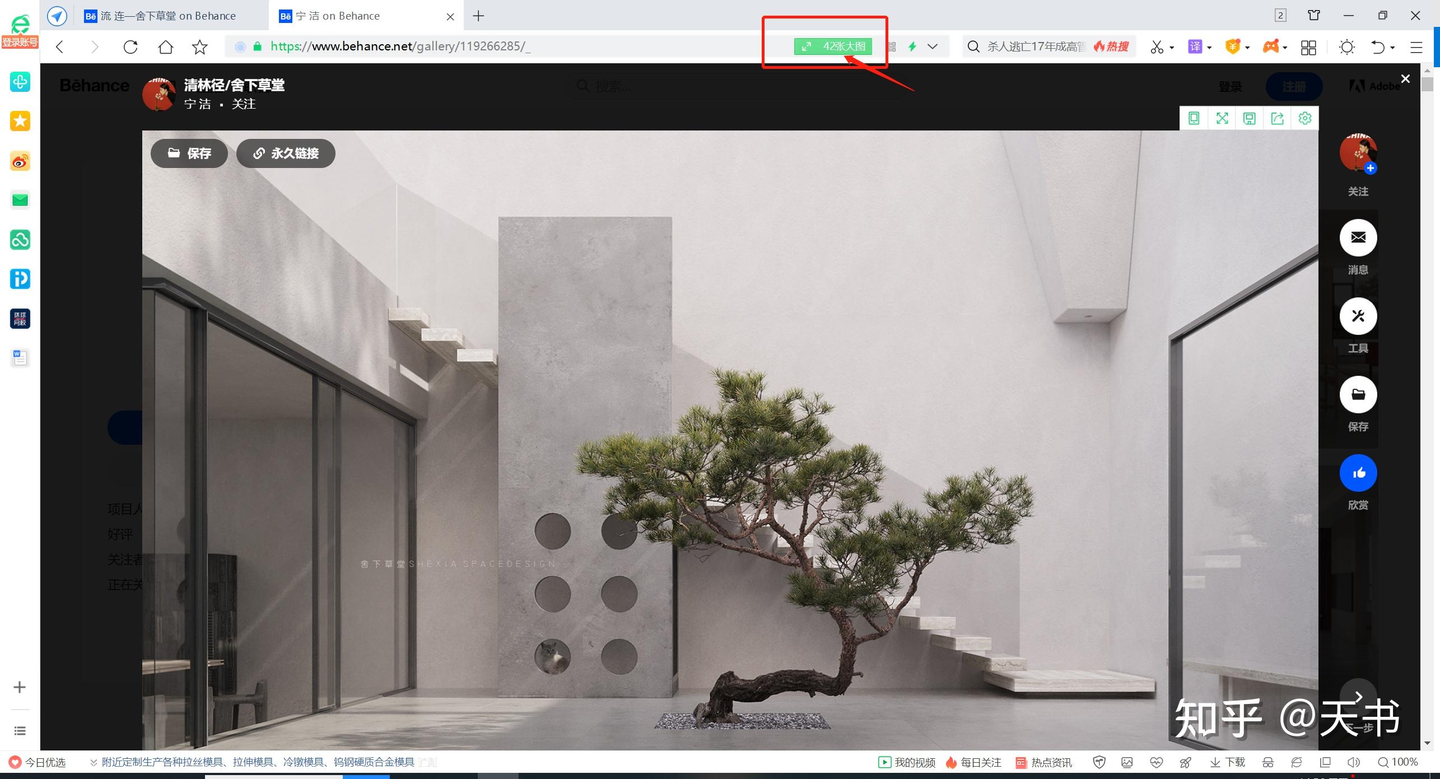Viewport: 1440px width, 779px height.
Task: Bookmark the page with the star icon
Action: pos(200,46)
